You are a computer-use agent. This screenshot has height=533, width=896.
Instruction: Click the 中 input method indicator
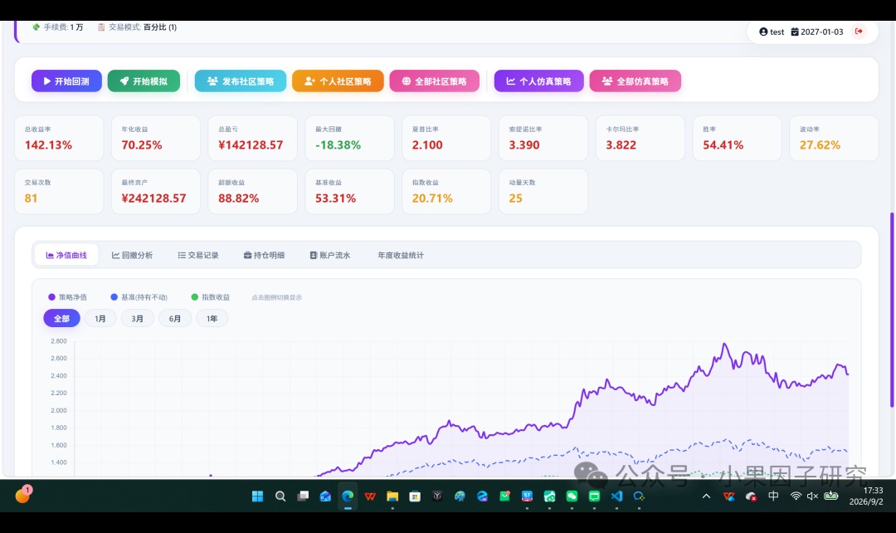pos(773,496)
